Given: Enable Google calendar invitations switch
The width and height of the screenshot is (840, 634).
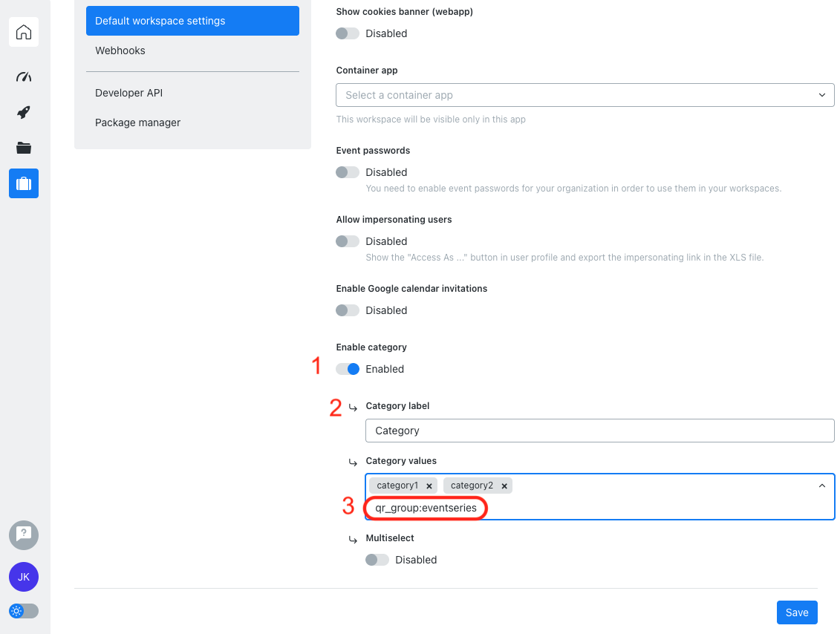Looking at the screenshot, I should click(348, 310).
